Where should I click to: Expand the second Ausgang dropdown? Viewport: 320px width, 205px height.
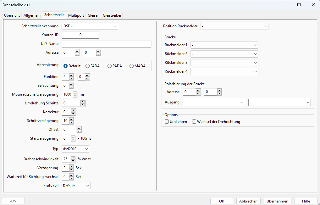(279, 102)
